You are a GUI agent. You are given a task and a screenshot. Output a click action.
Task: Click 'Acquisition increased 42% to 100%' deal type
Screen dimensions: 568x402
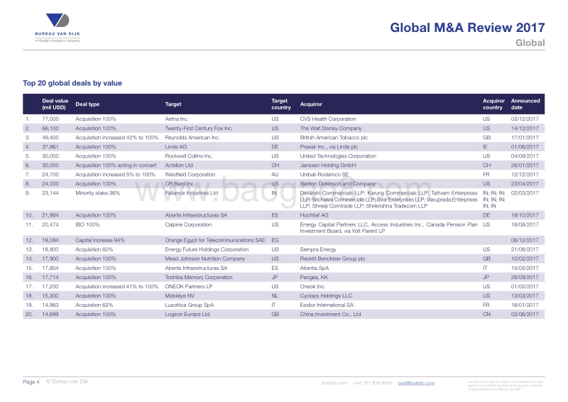(116, 137)
